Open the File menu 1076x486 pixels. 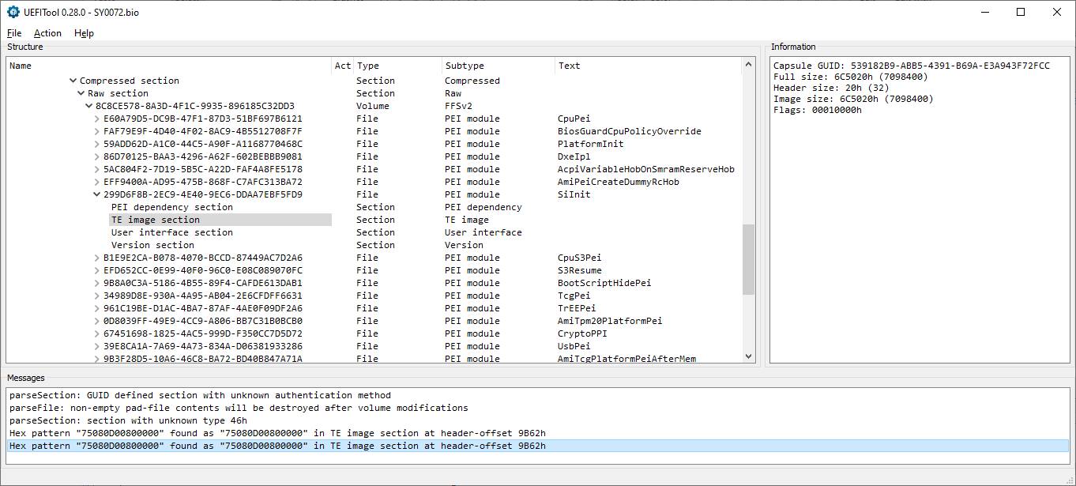coord(14,33)
